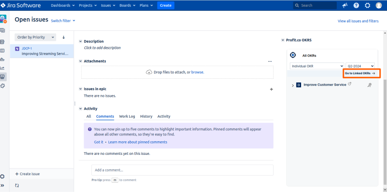This screenshot has width=387, height=192.
Task: Collapse the Attachments section
Action: 80,61
